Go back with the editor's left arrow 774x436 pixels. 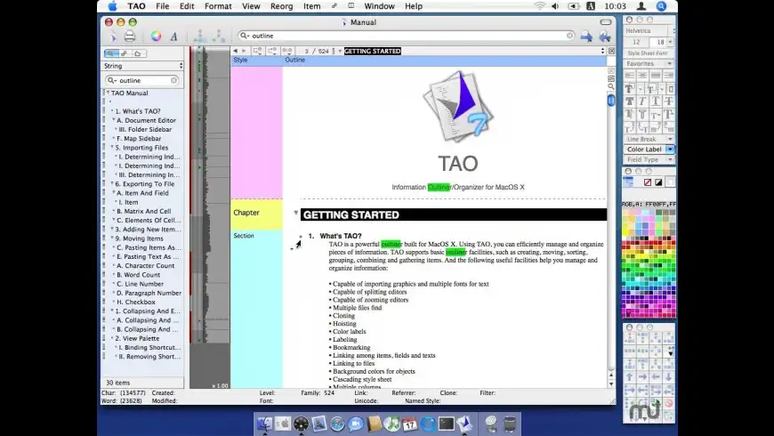pos(236,51)
